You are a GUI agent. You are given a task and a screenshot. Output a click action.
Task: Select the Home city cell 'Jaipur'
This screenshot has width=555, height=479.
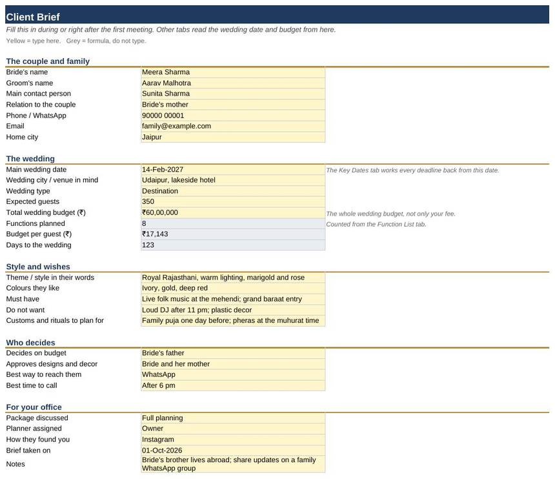[233, 137]
